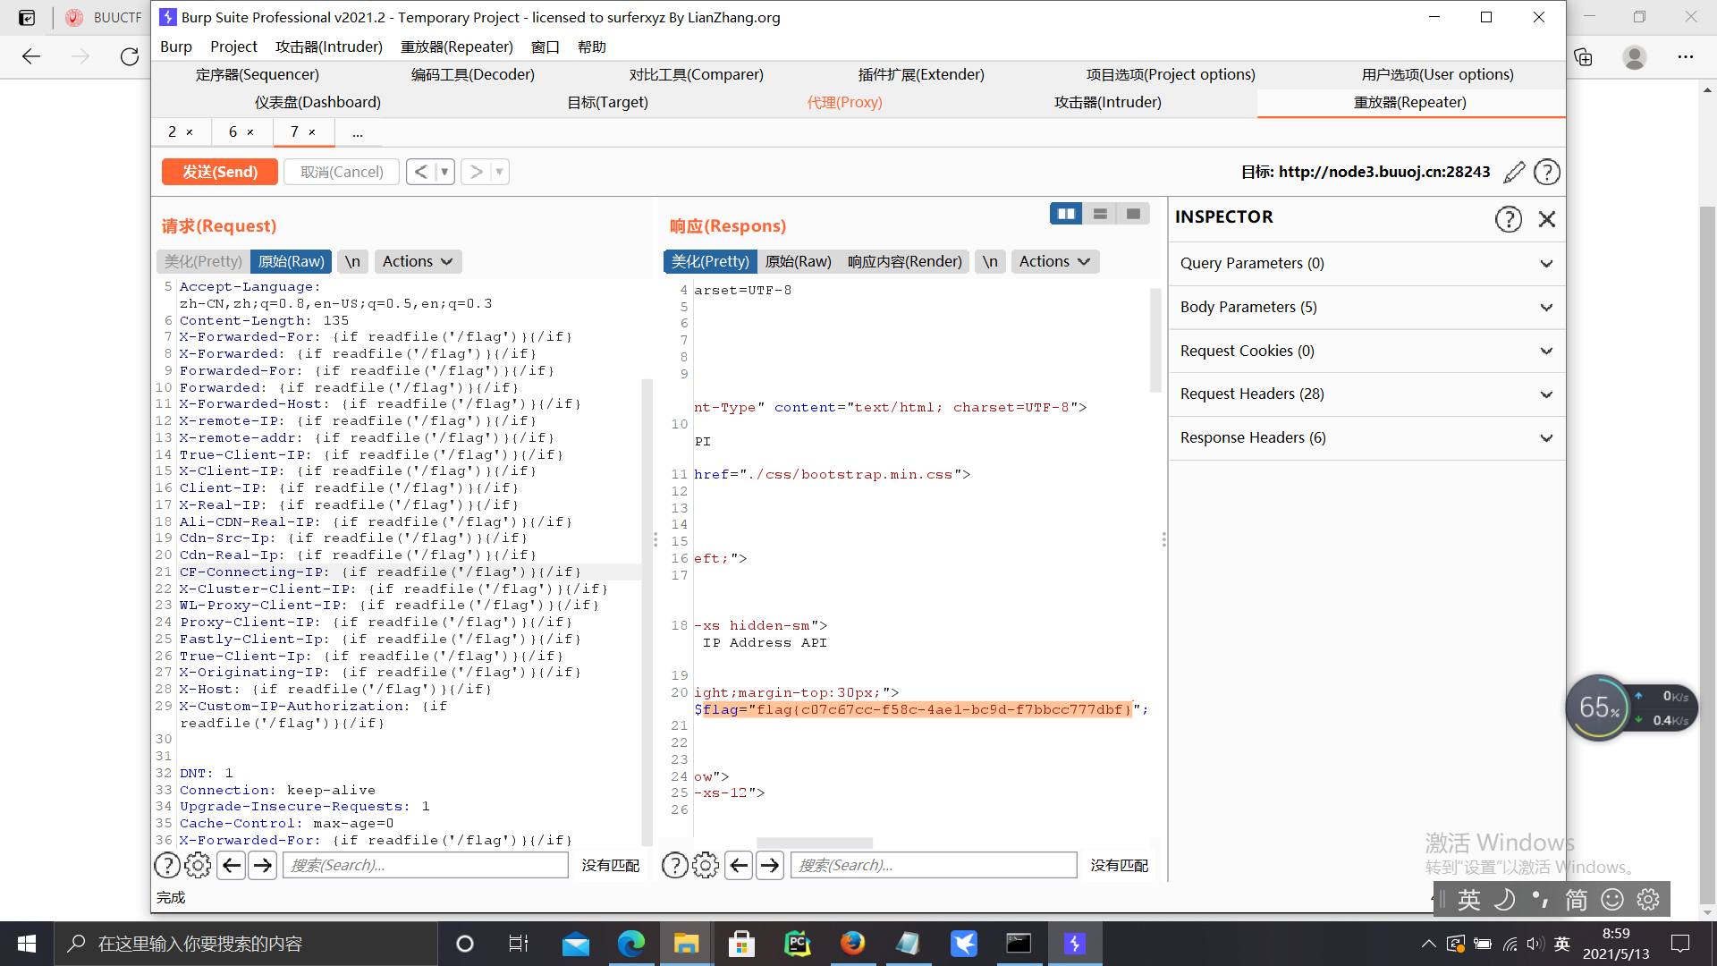Toggle response \n non-printable characters button

point(990,261)
